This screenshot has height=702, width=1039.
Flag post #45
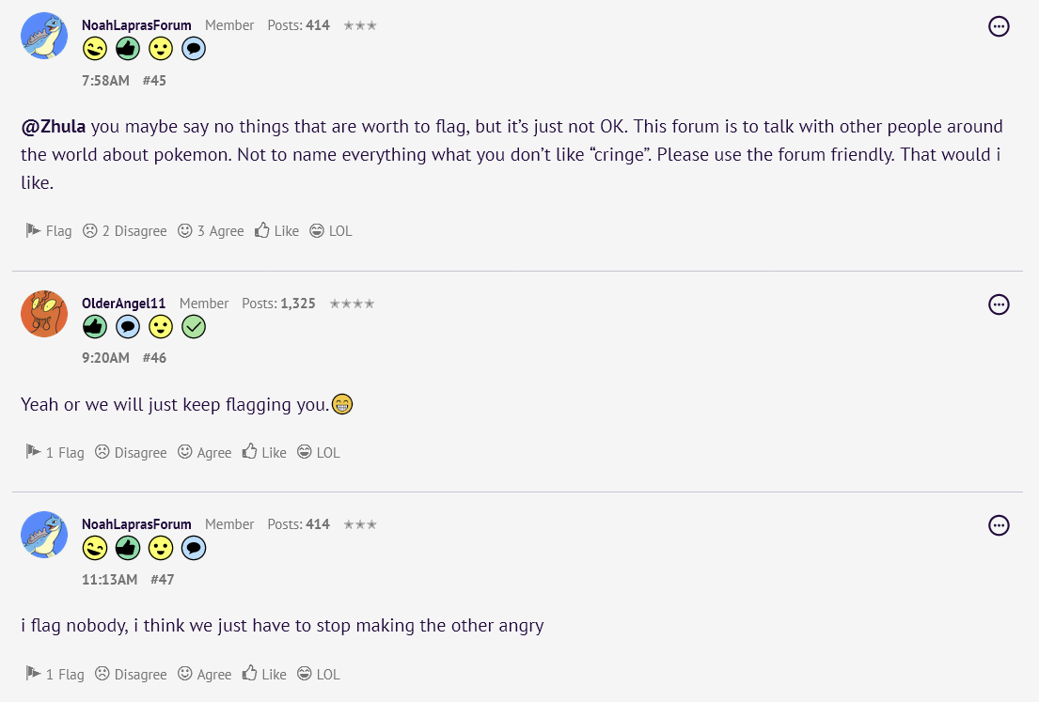click(49, 230)
